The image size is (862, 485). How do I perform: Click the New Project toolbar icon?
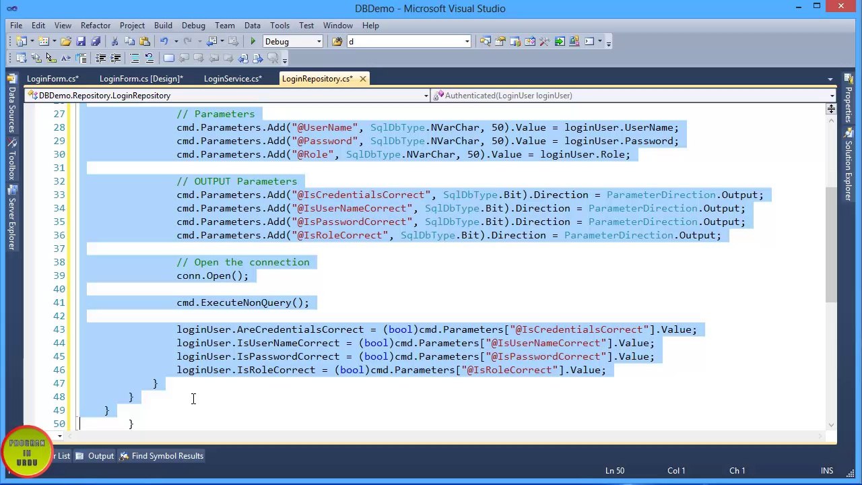click(22, 41)
